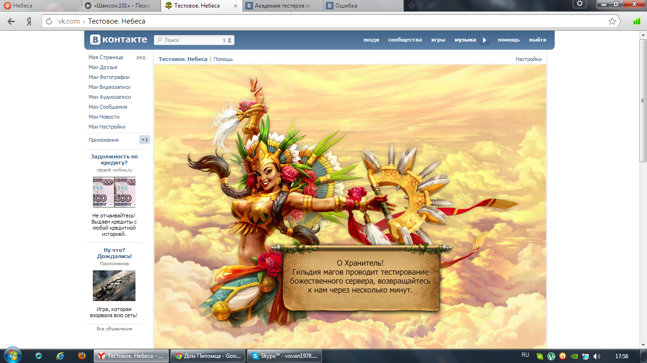Open Все объявления link
The image size is (647, 363).
[x=114, y=328]
